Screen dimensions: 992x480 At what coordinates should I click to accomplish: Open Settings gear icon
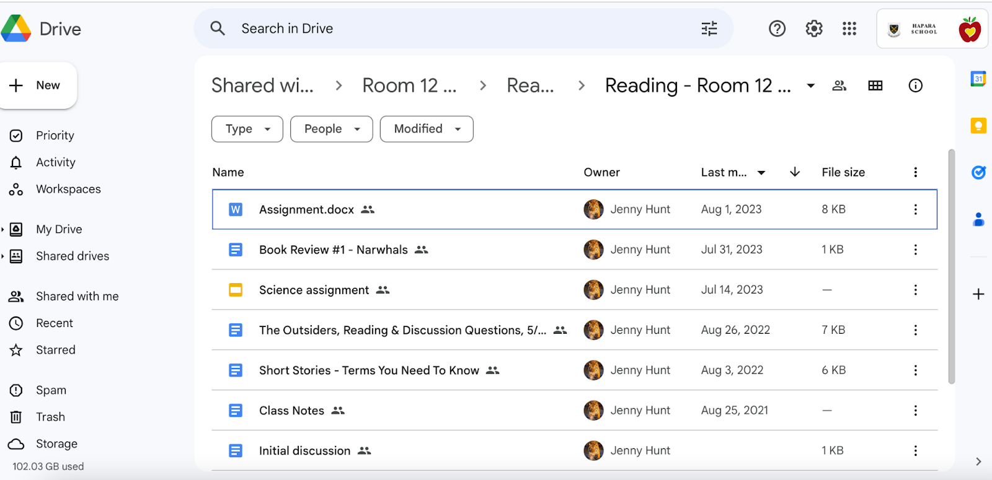pyautogui.click(x=813, y=28)
